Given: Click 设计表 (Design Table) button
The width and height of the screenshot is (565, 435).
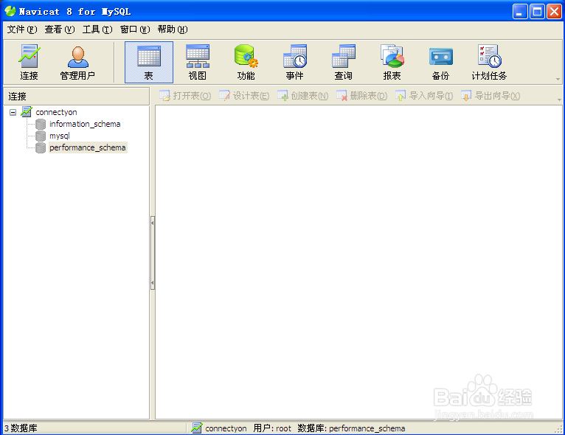Looking at the screenshot, I should [244, 96].
